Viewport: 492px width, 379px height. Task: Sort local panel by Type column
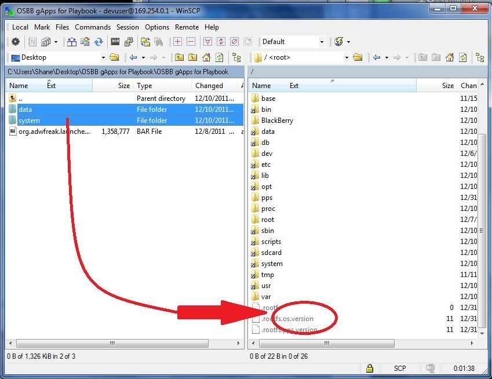162,85
